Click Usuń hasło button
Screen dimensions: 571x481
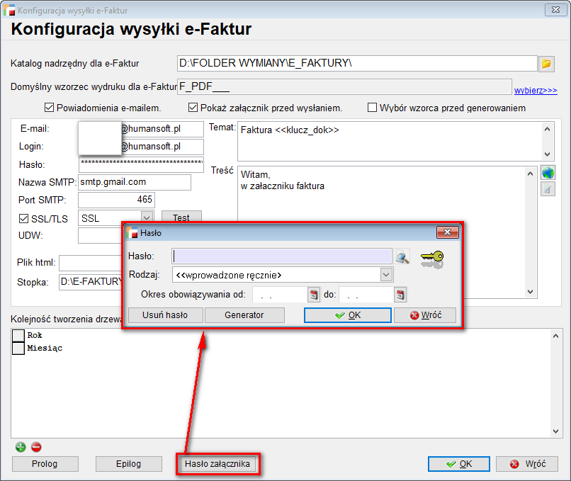[x=165, y=315]
